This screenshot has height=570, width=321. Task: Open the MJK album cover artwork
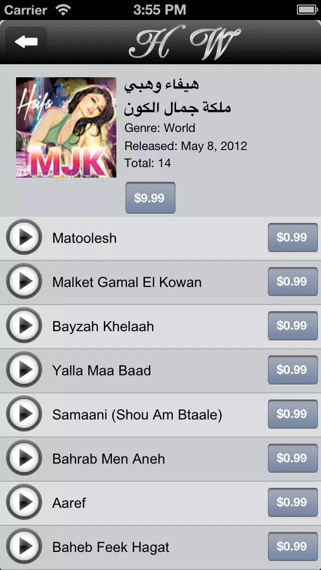pyautogui.click(x=66, y=127)
